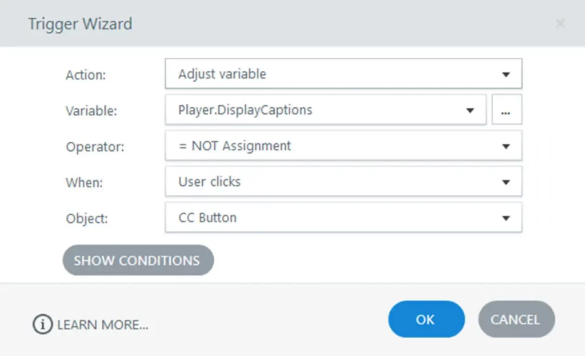The width and height of the screenshot is (585, 356).
Task: Open the 'Adjust variable' action combo box
Action: 331,74
